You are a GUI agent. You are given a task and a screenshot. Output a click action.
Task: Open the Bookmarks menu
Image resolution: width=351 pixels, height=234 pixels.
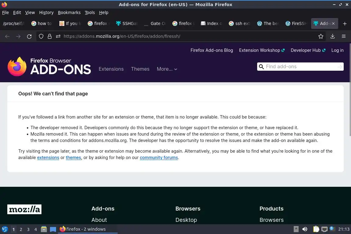[69, 12]
